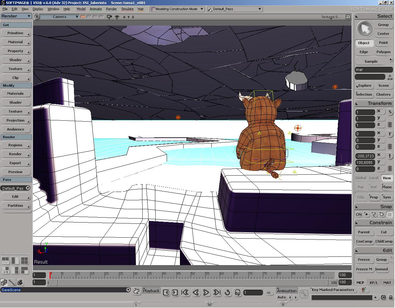Screen dimensions: 395x308
Task: Enable snap to points icon
Action: 366,214
